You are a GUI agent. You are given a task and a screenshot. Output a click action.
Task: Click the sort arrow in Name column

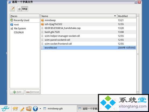(x=115, y=16)
